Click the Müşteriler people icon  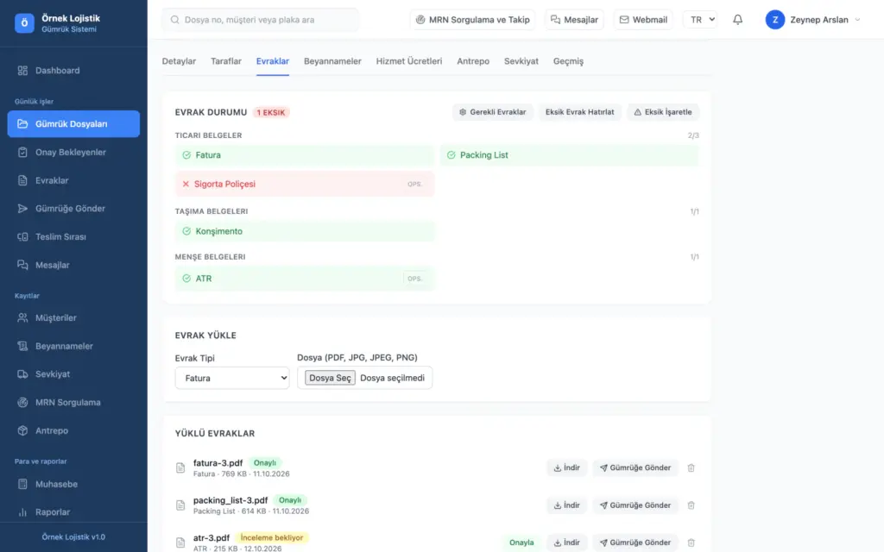click(22, 317)
